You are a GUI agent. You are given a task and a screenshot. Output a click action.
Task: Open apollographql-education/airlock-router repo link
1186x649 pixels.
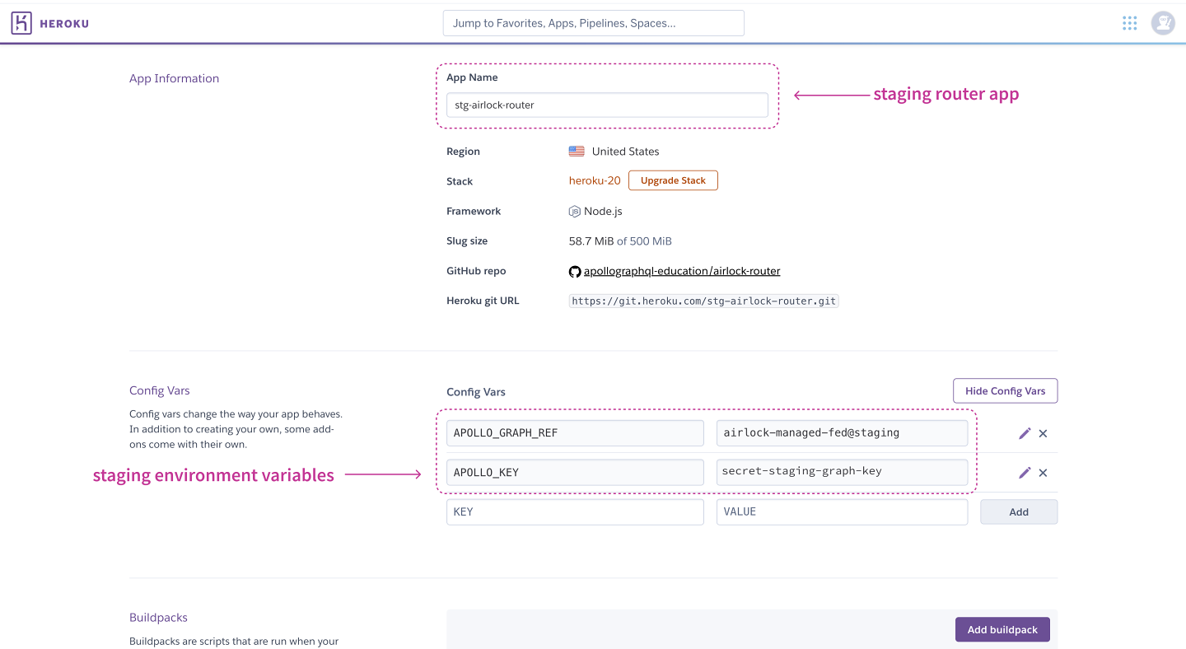point(682,271)
